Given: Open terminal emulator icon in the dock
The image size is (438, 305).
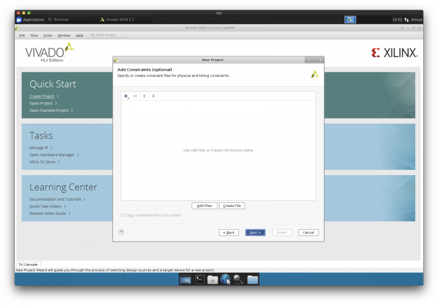Looking at the screenshot, I should [200, 279].
